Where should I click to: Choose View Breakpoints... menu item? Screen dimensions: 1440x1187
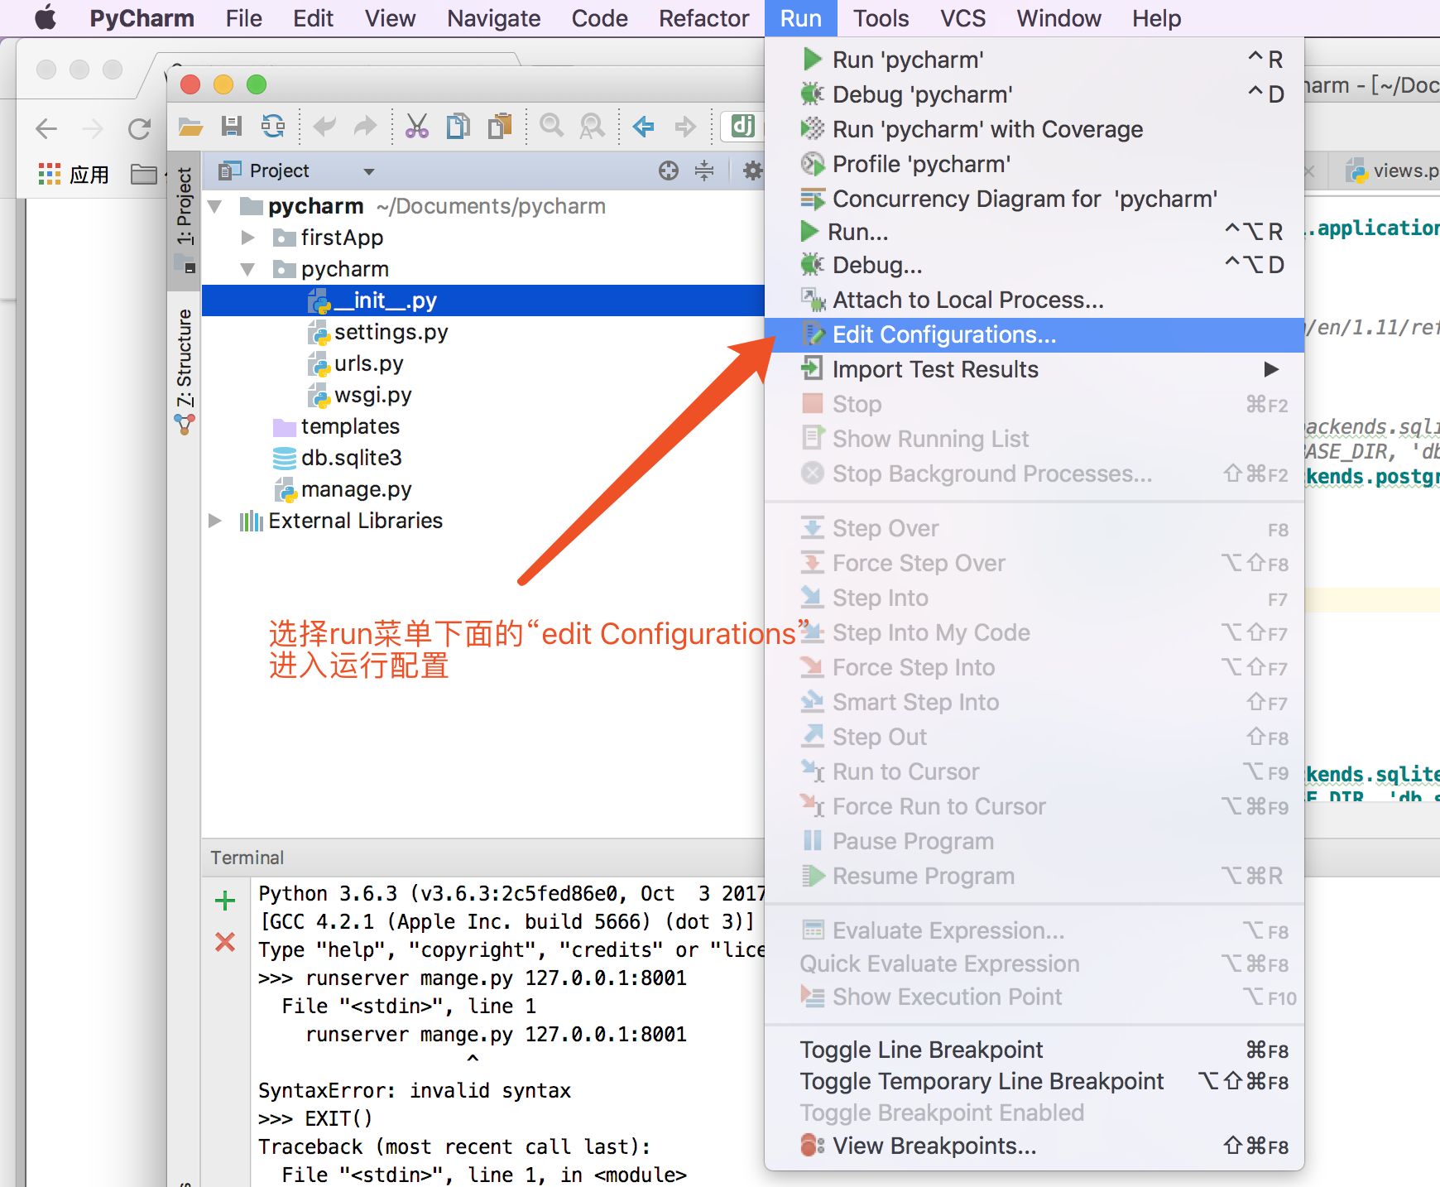pos(1034,1146)
